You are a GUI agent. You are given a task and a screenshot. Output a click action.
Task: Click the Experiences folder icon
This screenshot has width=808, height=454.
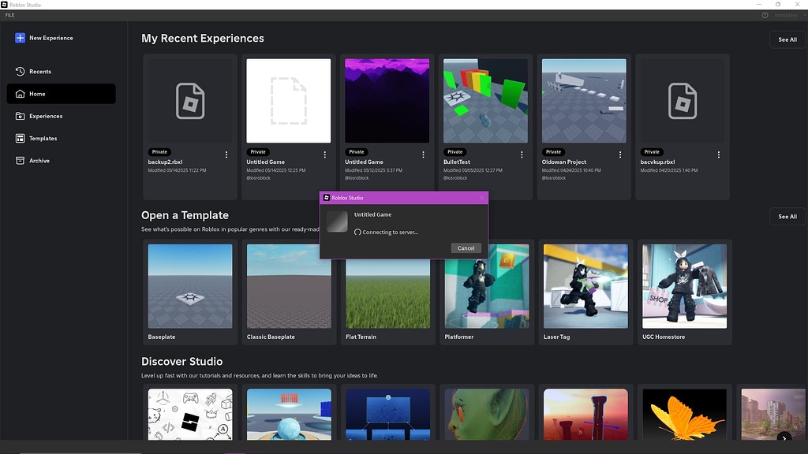pos(20,116)
